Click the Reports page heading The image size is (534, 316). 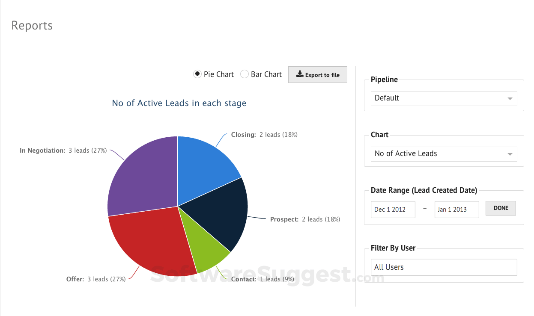32,26
